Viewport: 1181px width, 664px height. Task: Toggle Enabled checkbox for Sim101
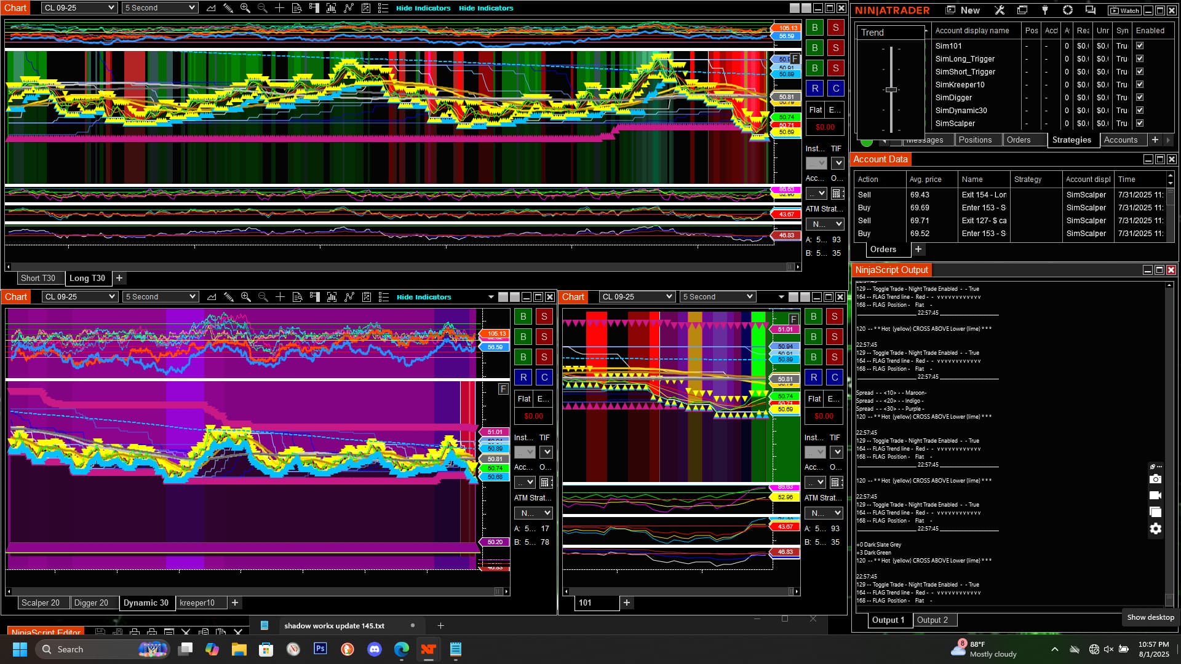tap(1140, 45)
